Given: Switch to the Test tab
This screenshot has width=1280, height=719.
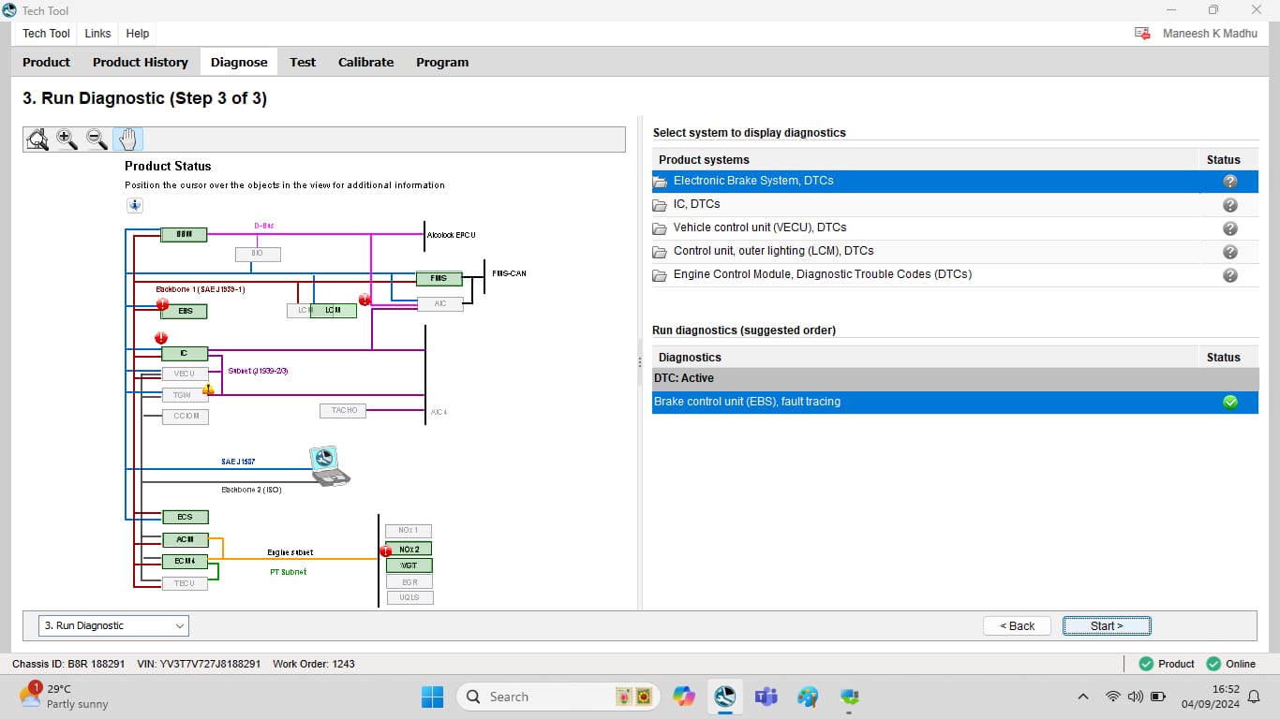Looking at the screenshot, I should (303, 63).
